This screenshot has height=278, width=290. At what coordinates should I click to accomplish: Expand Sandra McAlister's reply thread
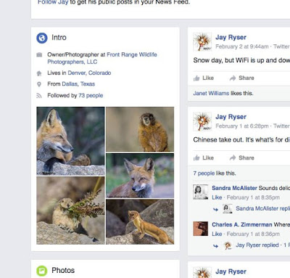tap(262, 208)
